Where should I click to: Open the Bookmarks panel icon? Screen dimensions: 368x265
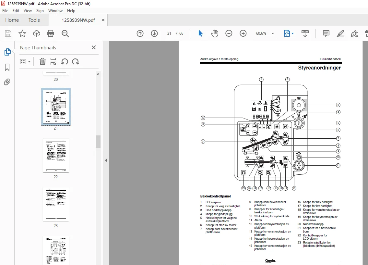click(7, 67)
